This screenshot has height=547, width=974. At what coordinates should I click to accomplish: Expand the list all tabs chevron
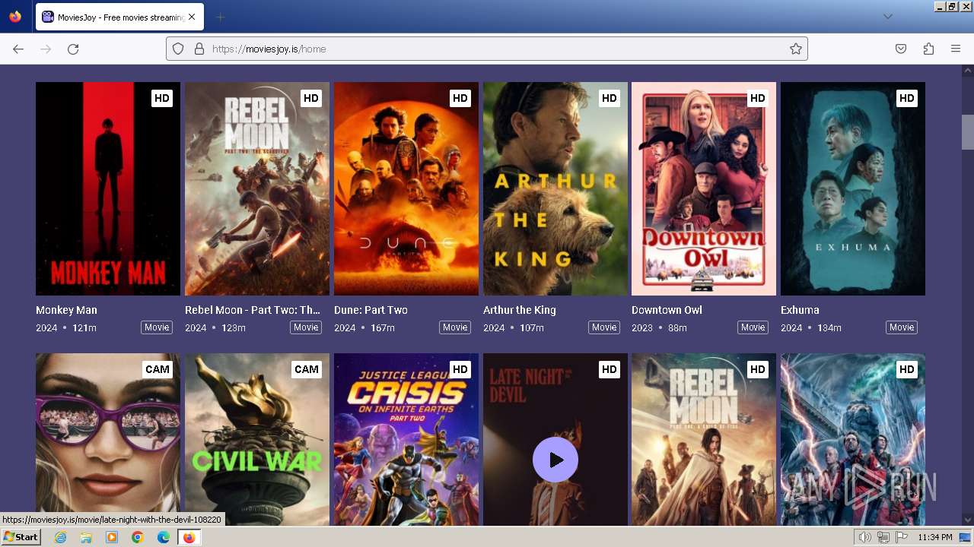coord(887,17)
